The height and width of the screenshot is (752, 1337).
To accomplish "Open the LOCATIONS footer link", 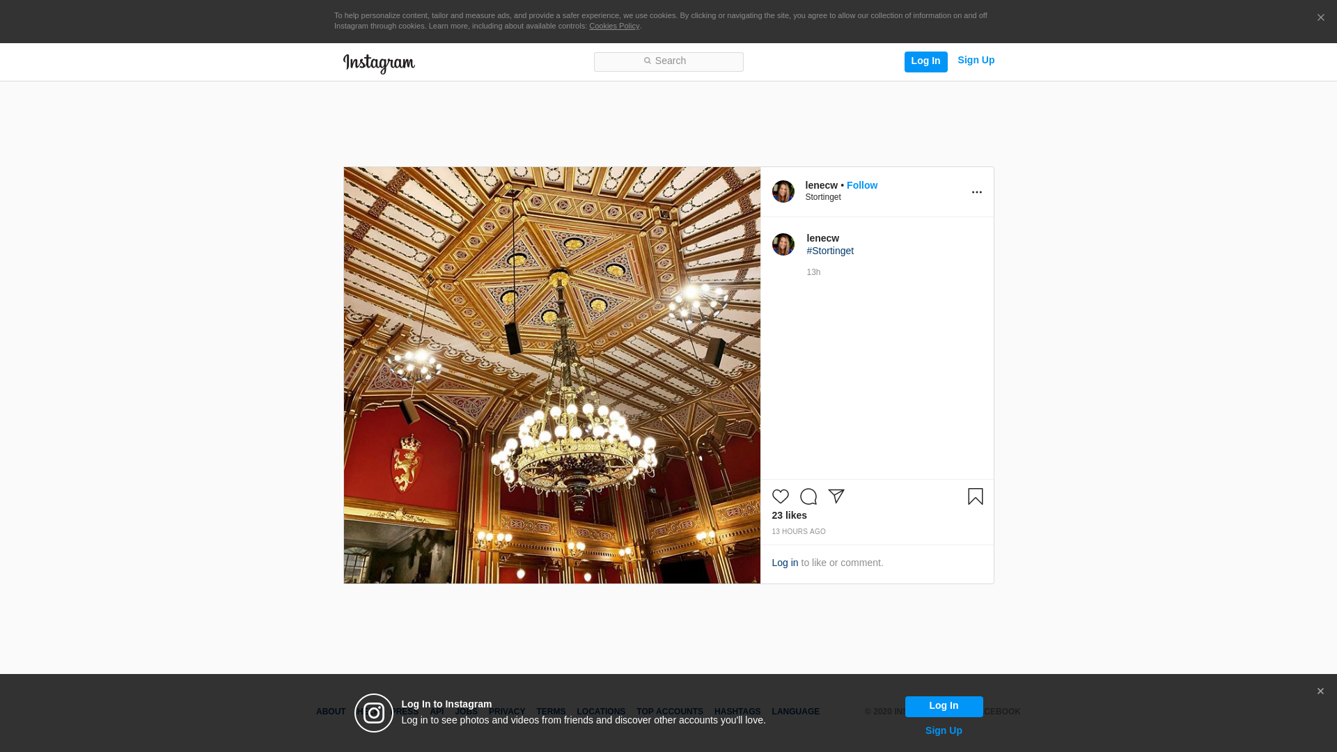I will coord(601,712).
